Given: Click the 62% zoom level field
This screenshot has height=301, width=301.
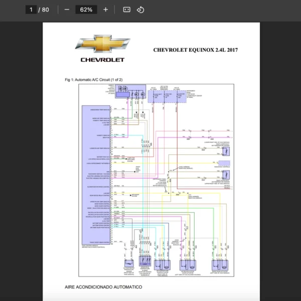Looking at the screenshot, I should 86,10.
